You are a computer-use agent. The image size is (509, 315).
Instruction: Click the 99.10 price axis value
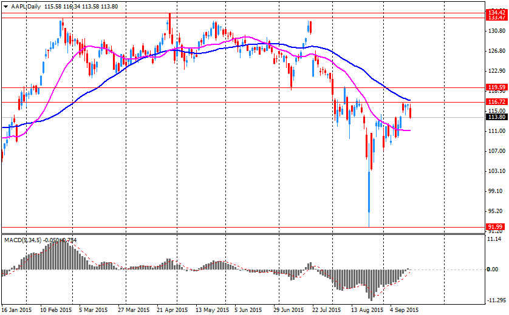point(497,191)
